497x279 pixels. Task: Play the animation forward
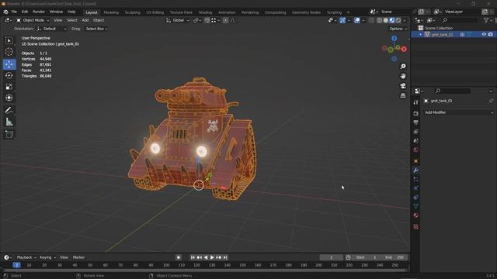tap(212, 257)
